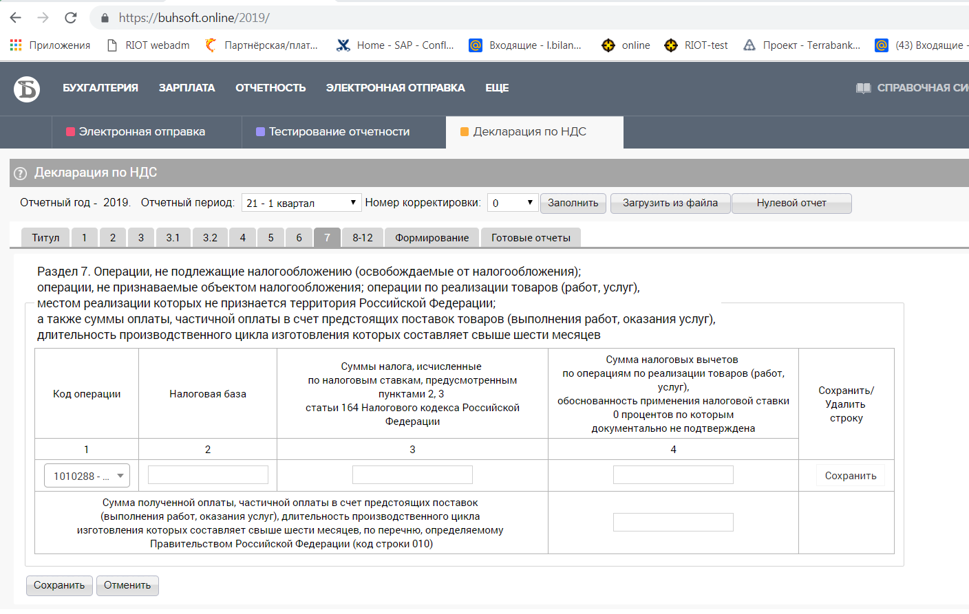Open the Home - SAP - Confl... bookmark
Screen dimensions: 969x614
tap(395, 45)
